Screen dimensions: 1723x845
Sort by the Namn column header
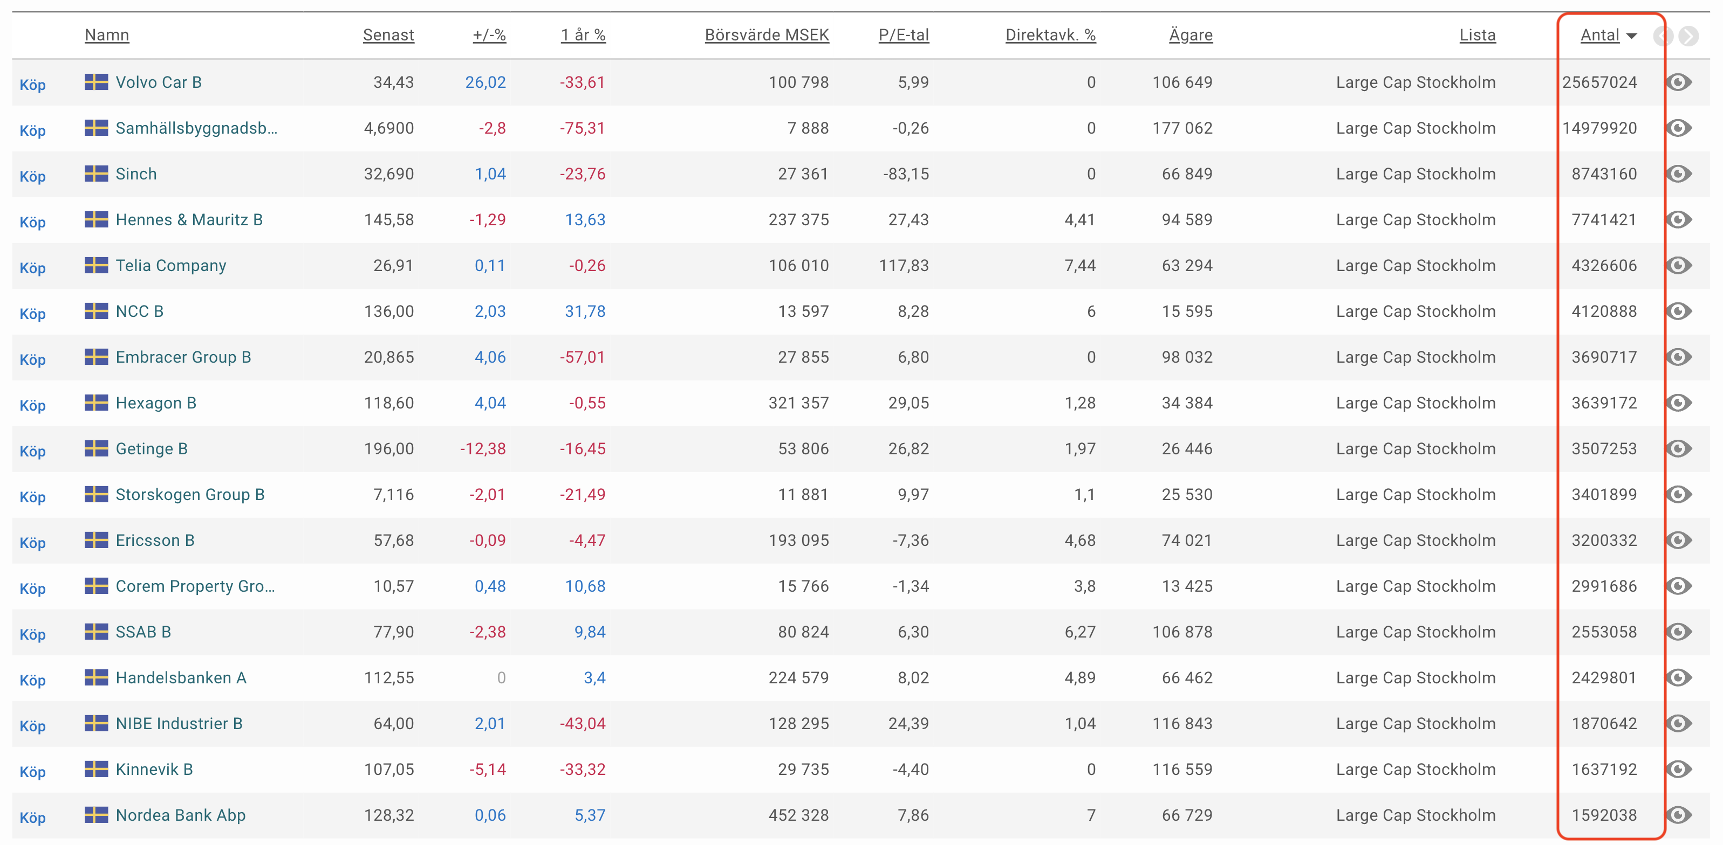pos(107,36)
